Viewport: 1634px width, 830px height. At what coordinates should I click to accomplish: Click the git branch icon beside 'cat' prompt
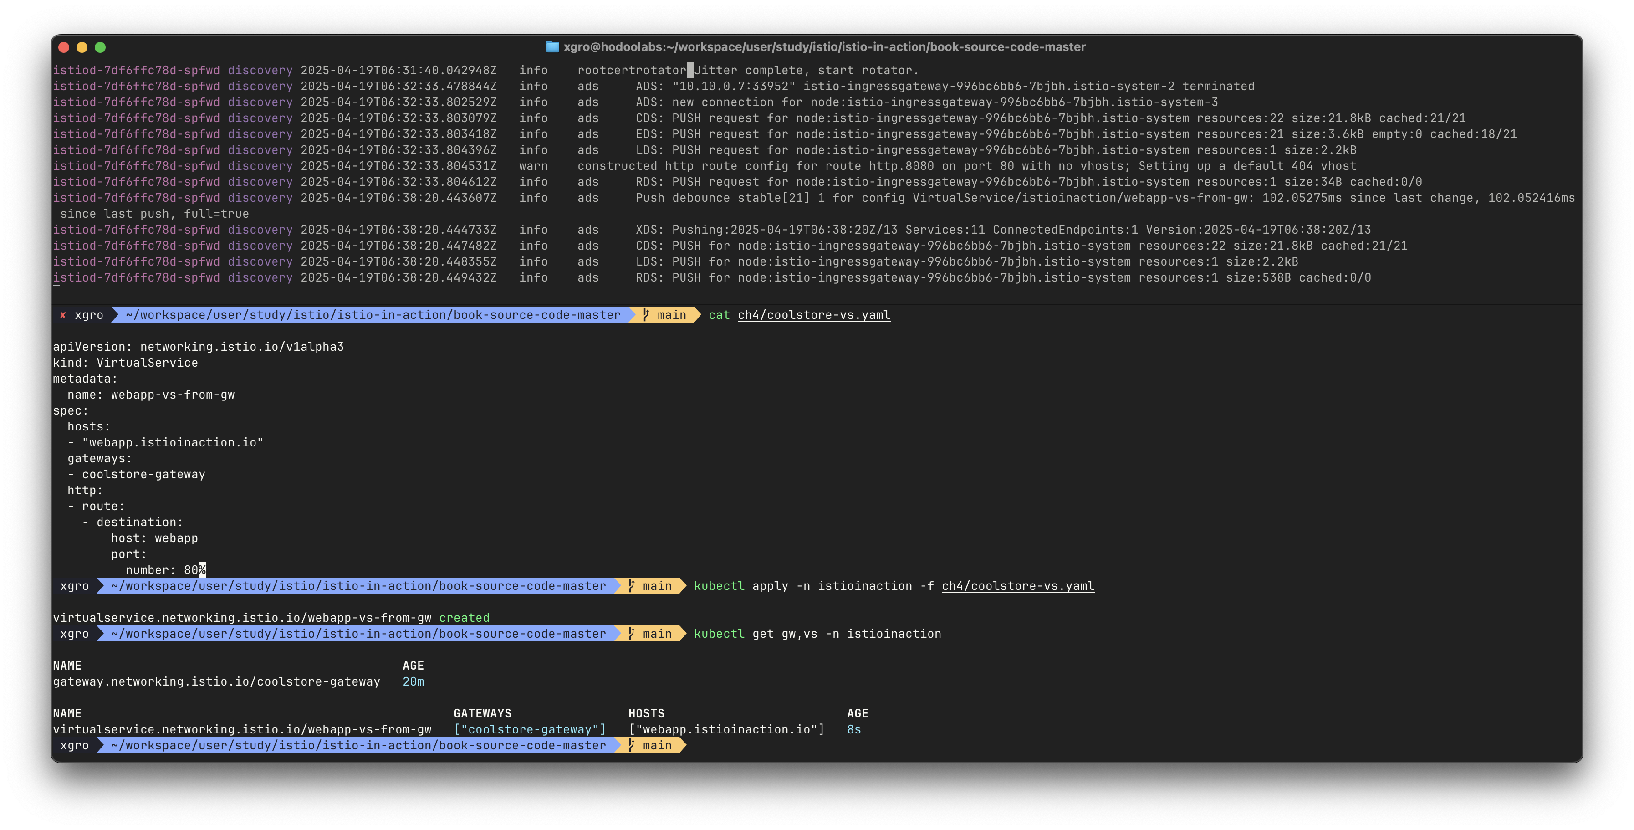click(646, 315)
